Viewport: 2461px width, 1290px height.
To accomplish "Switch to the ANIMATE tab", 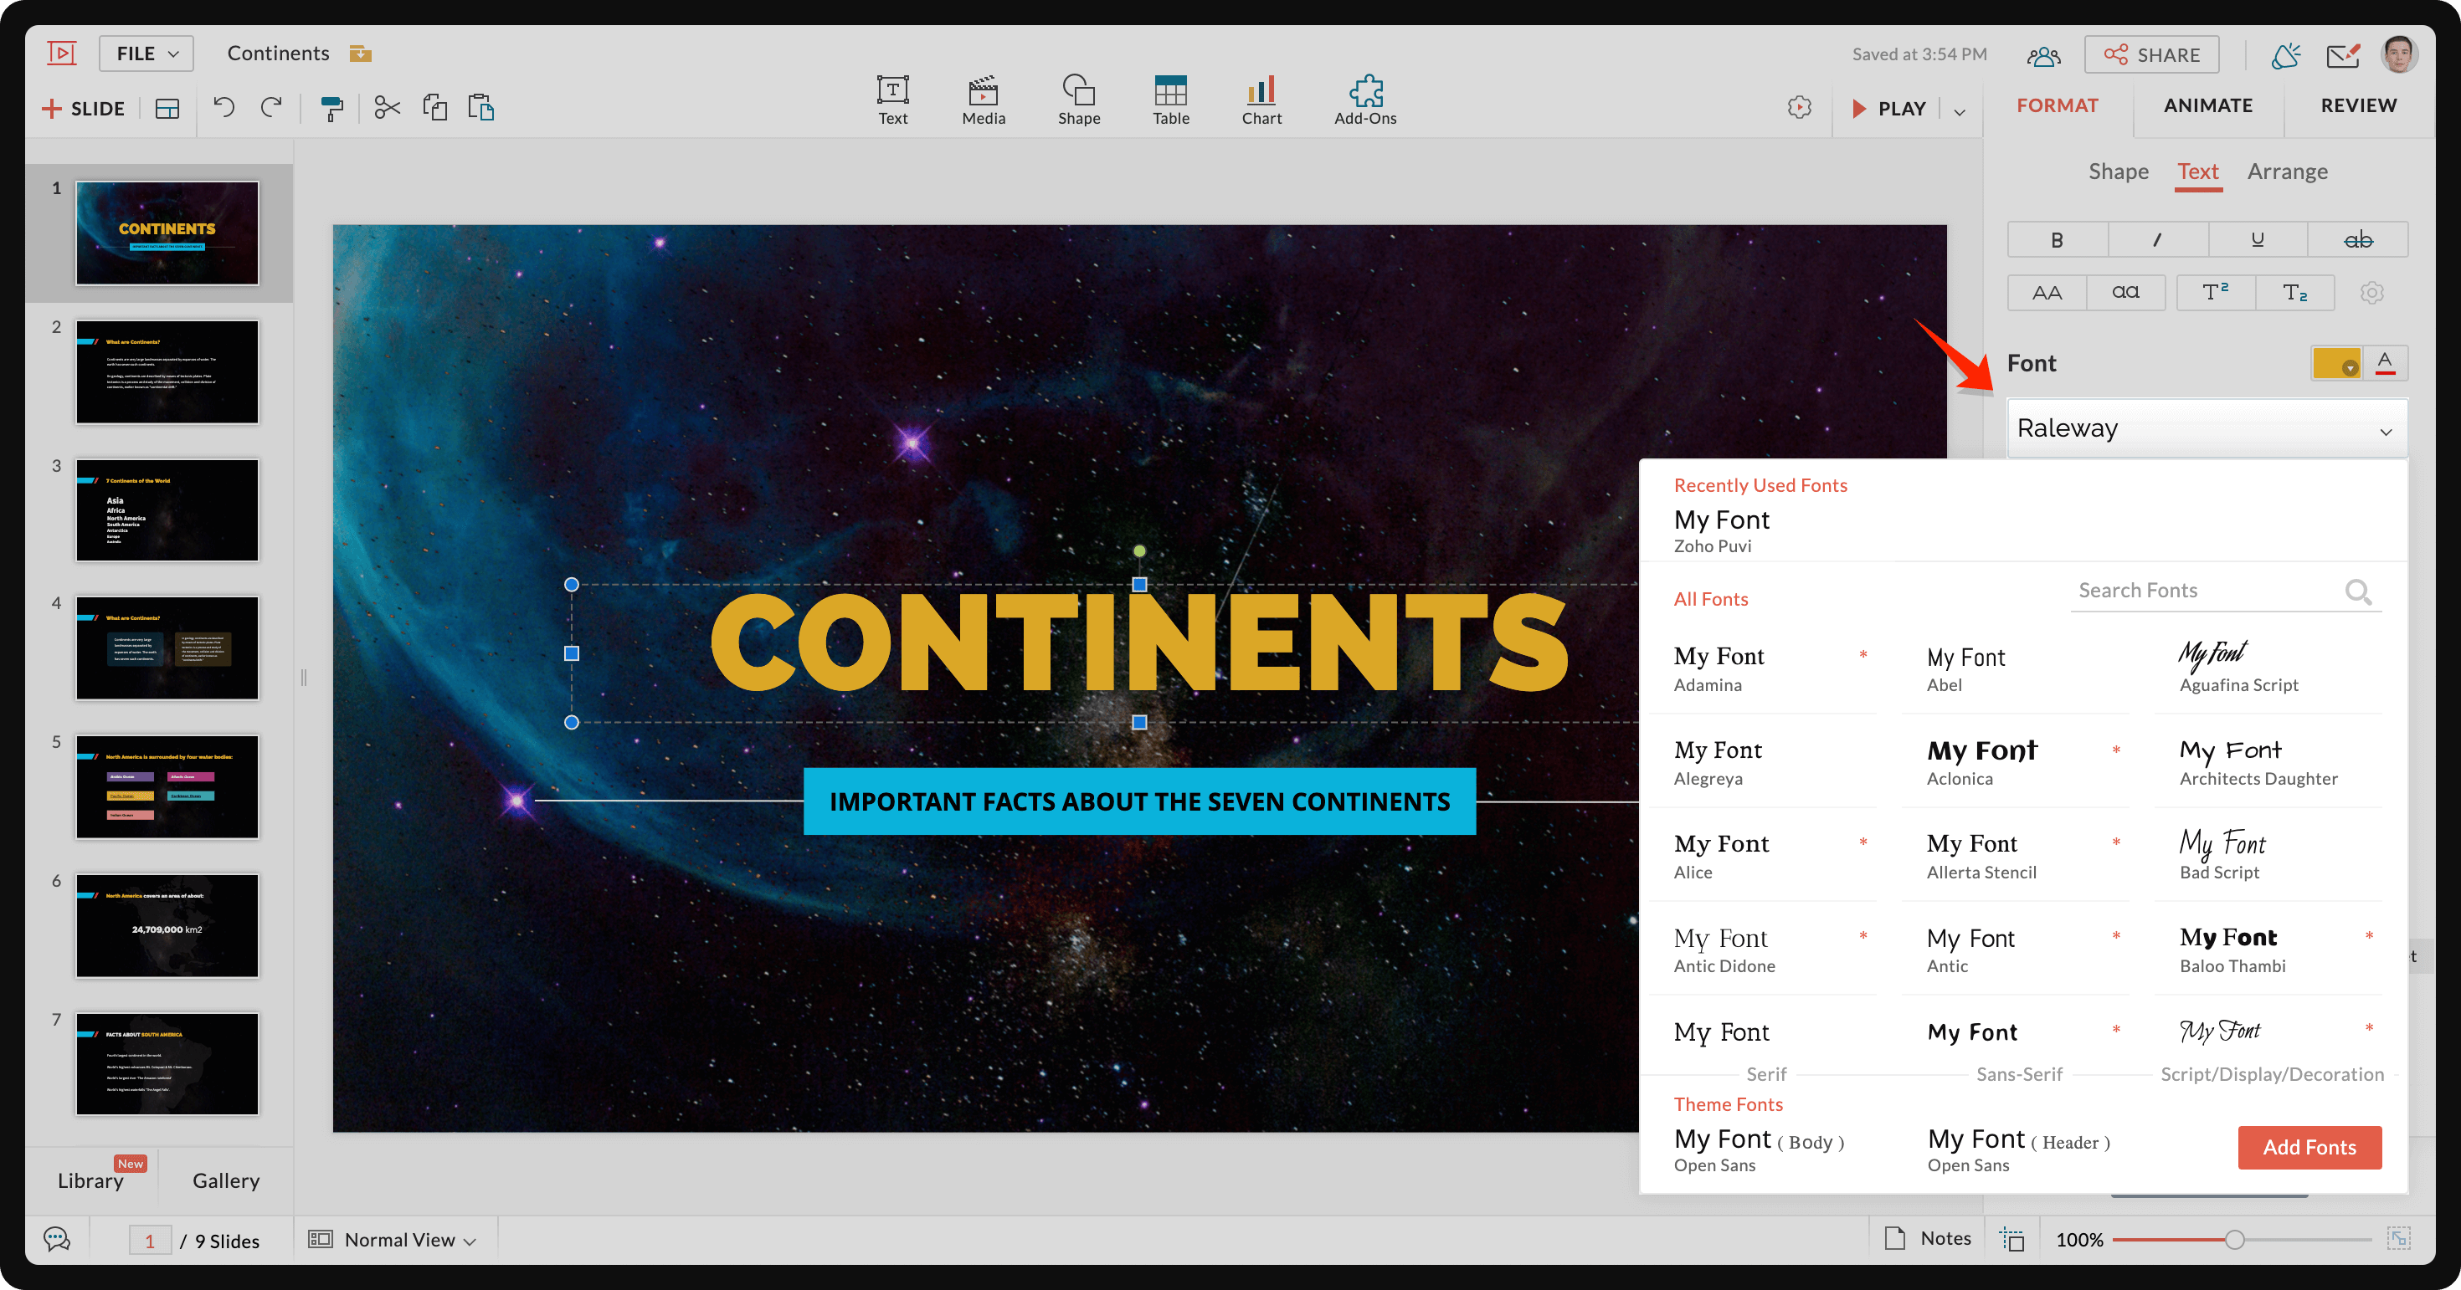I will (2208, 105).
